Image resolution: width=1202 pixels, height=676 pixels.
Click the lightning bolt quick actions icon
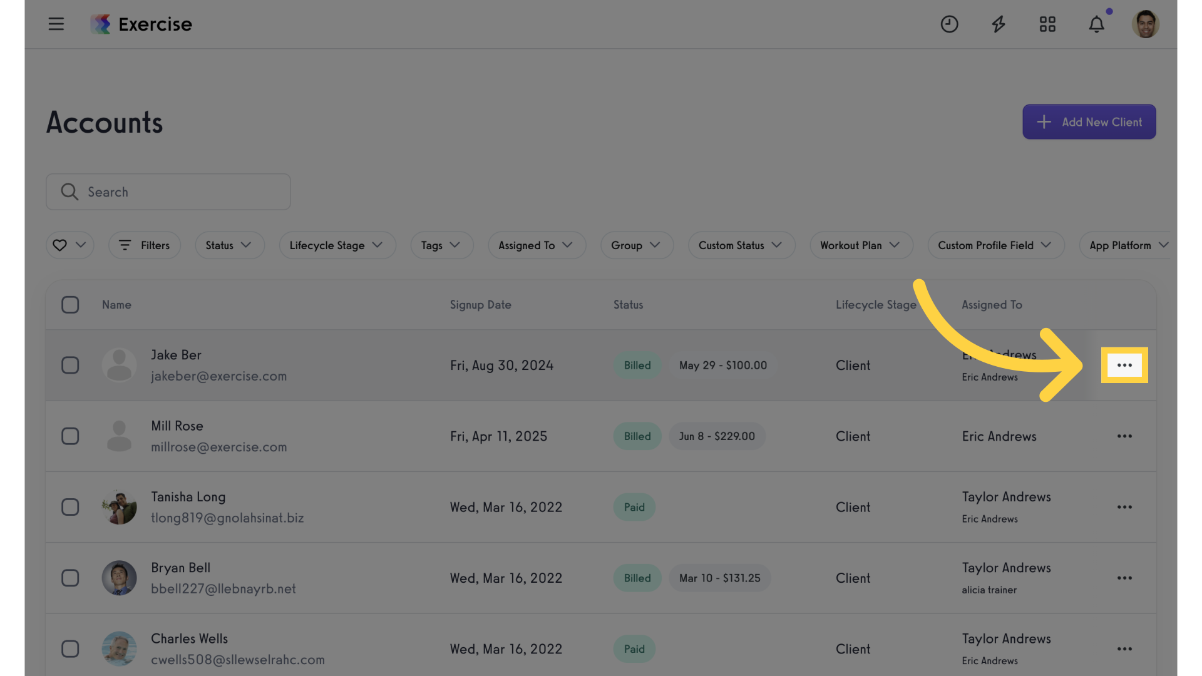(999, 24)
